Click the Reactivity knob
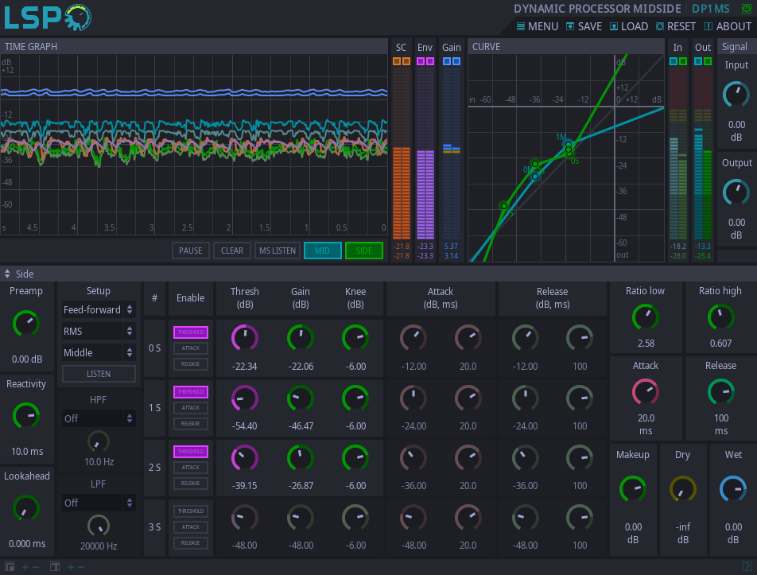Viewport: 757px width, 575px height. (26, 416)
